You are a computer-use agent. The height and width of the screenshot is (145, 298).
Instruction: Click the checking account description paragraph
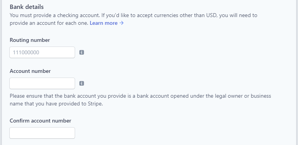click(x=134, y=19)
